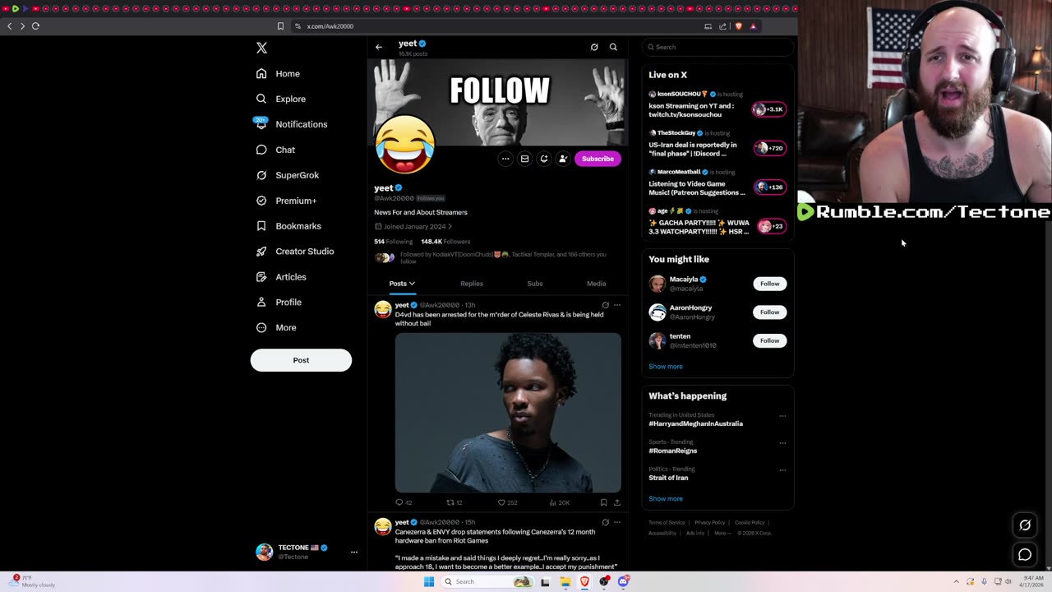Open the Explore page

click(x=280, y=99)
